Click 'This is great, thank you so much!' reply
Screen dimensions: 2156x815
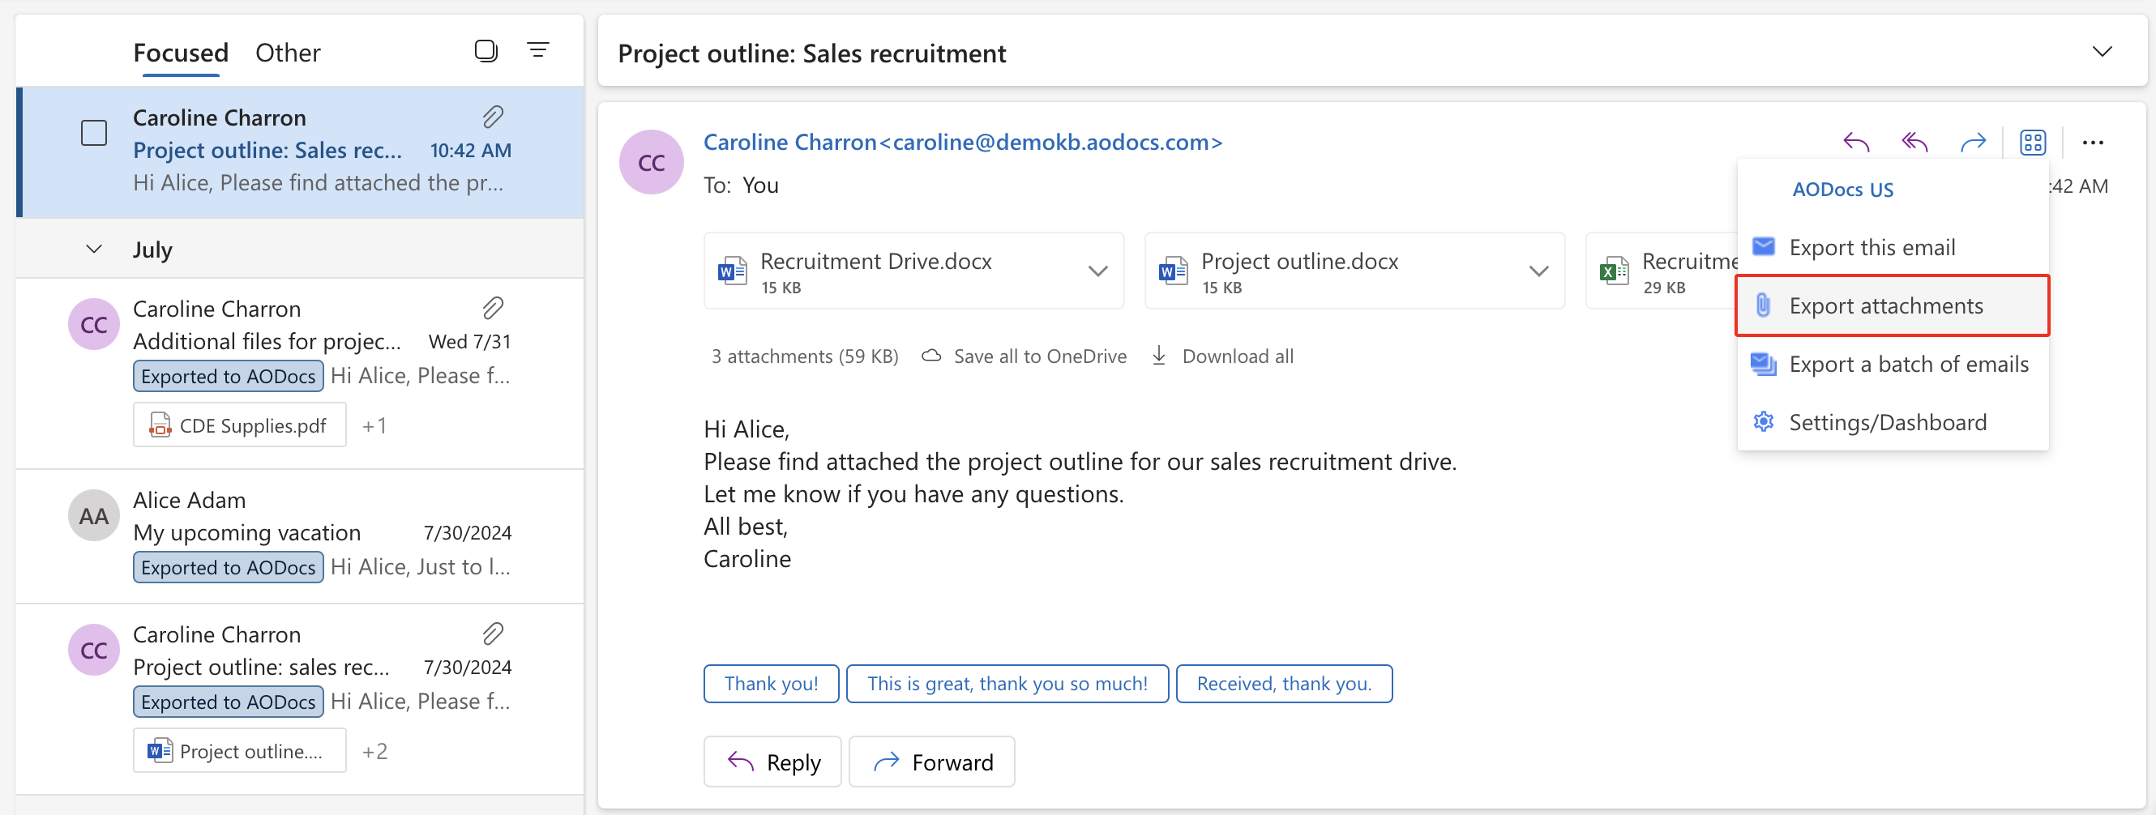[1007, 684]
